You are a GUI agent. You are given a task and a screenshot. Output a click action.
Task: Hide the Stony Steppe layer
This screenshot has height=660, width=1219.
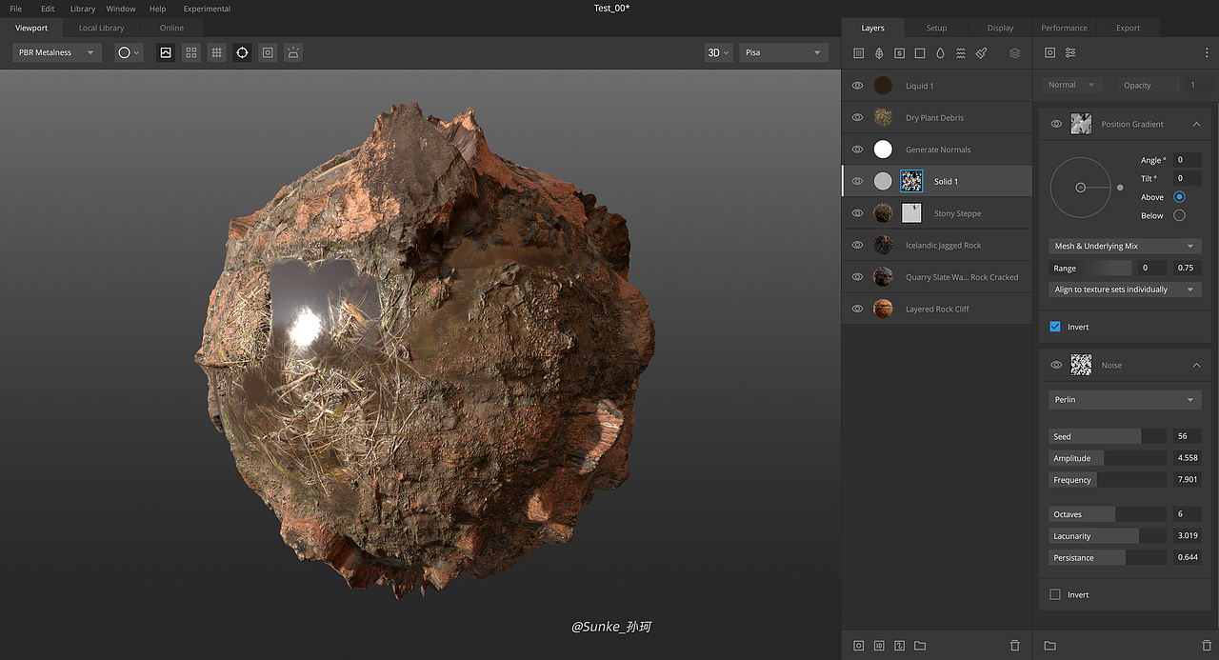(857, 213)
